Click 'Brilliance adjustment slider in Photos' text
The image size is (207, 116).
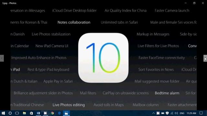pos(43,93)
